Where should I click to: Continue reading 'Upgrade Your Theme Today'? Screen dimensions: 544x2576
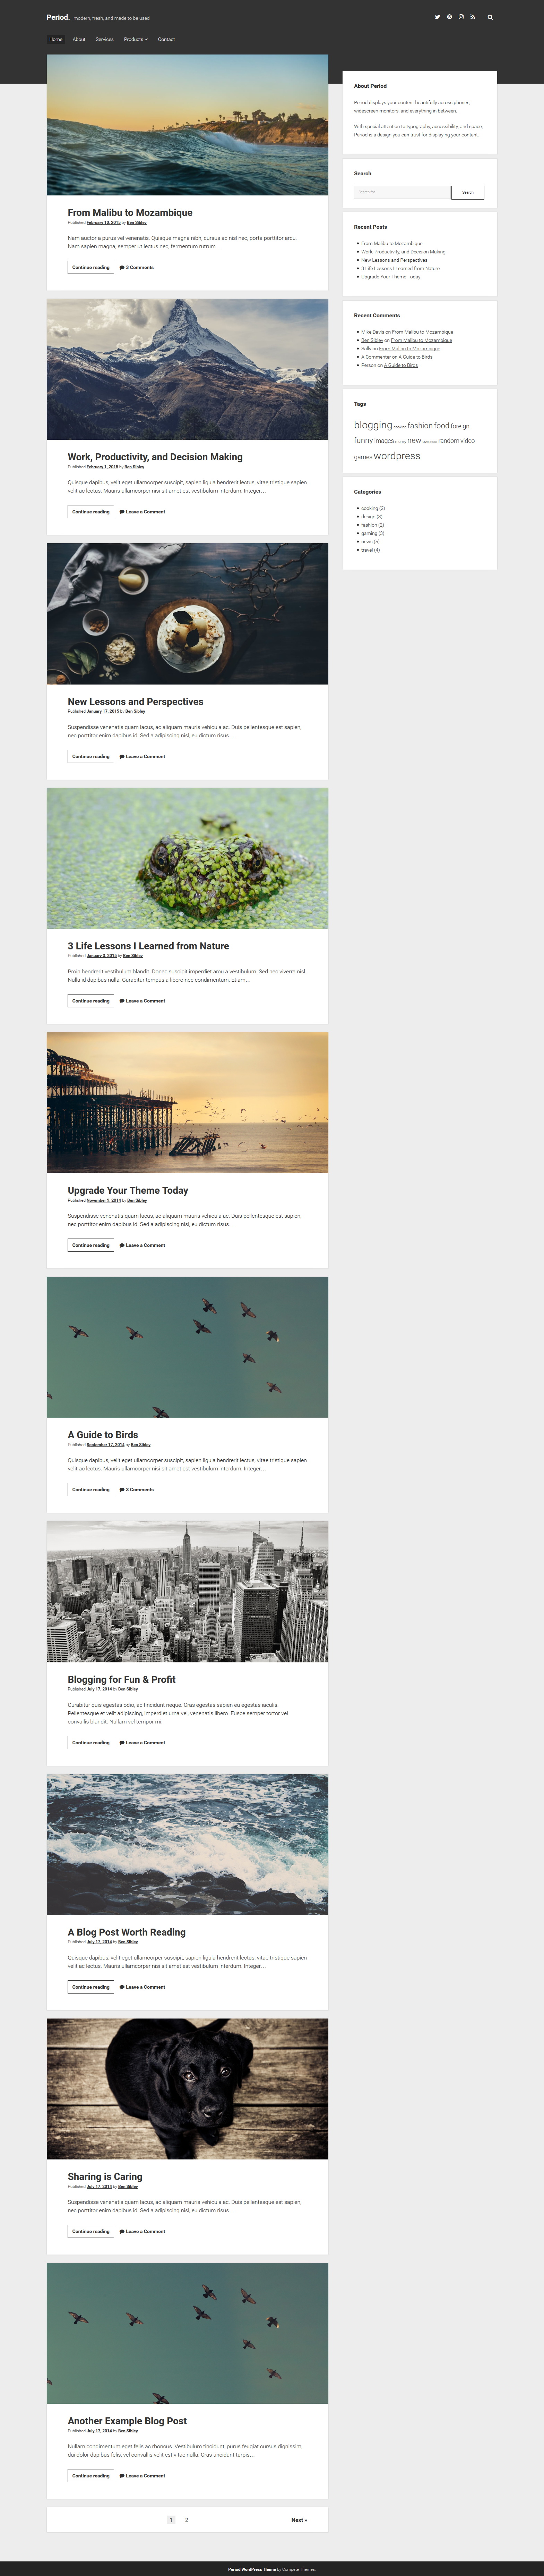tap(91, 1245)
